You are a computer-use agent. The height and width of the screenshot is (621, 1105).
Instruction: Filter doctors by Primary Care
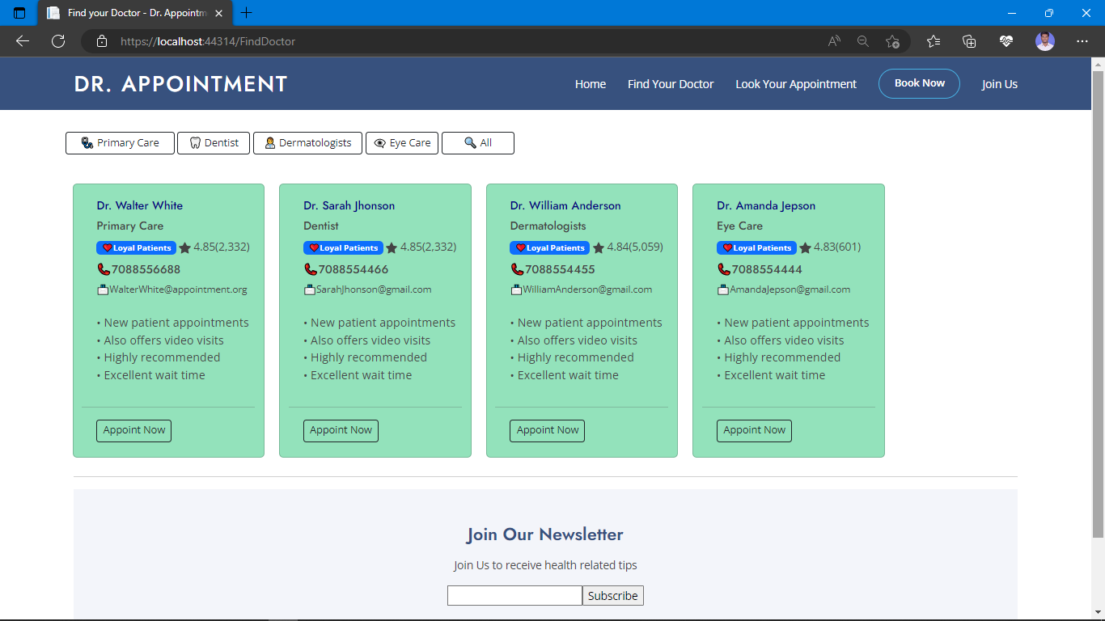tap(120, 143)
